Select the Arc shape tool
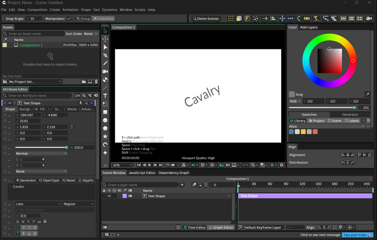This screenshot has height=240, width=377. (x=105, y=145)
